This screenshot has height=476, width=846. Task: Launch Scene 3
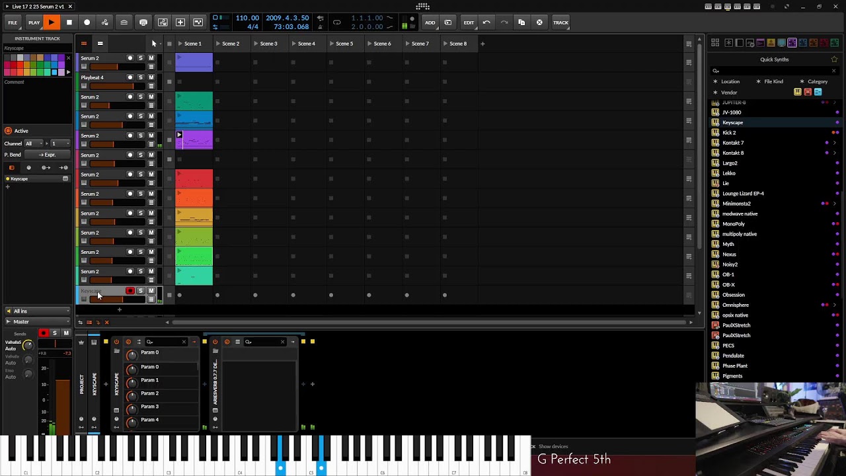(x=255, y=44)
